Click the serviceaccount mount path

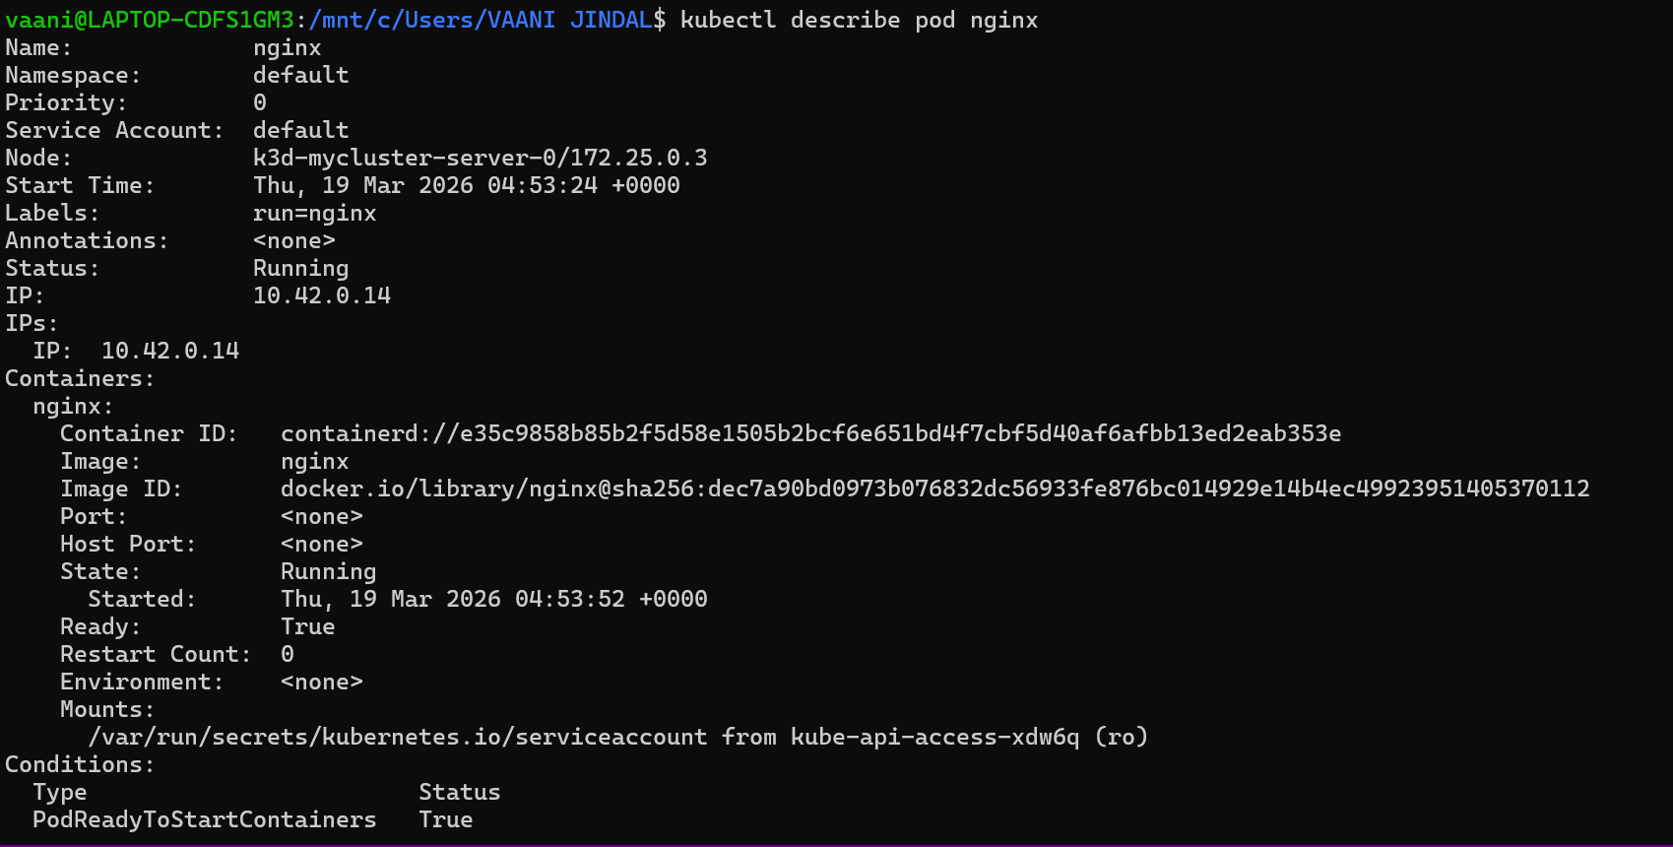[x=398, y=738]
